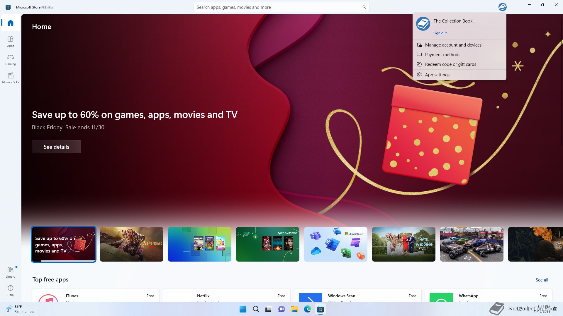Click the Sign out link
Viewport: 563px width, 316px height.
[440, 33]
